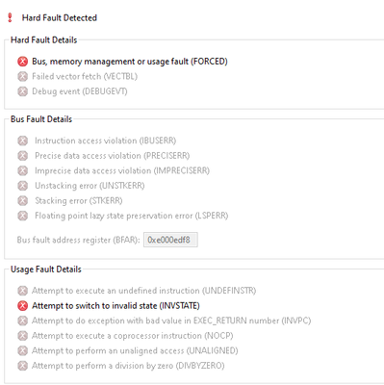Click the gray VECTBL status icon
This screenshot has width=384, height=385.
click(x=22, y=76)
